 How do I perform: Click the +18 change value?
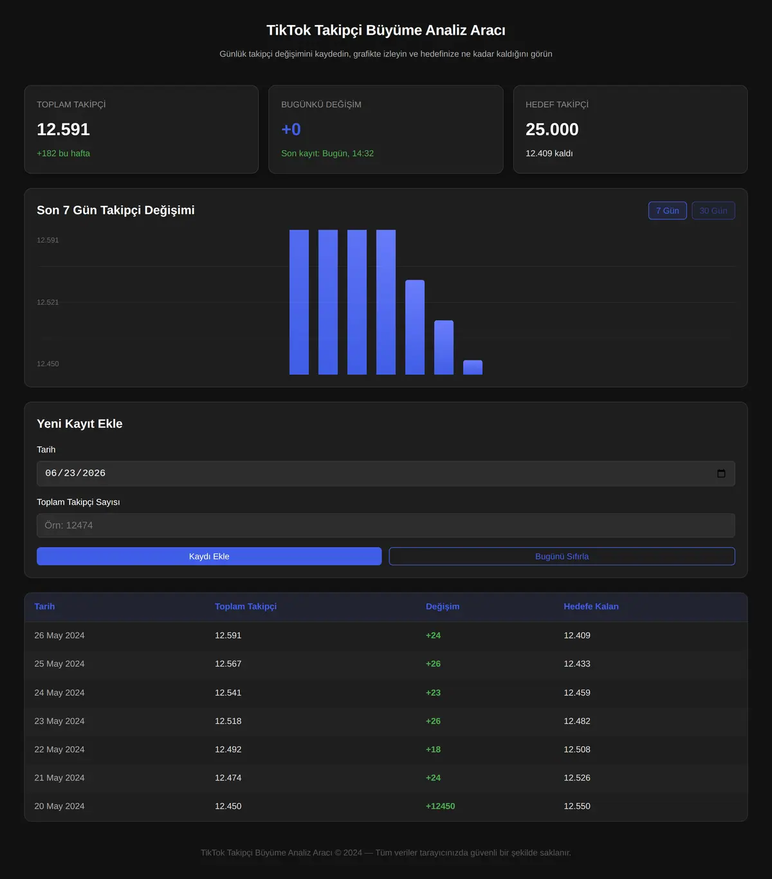click(x=434, y=750)
